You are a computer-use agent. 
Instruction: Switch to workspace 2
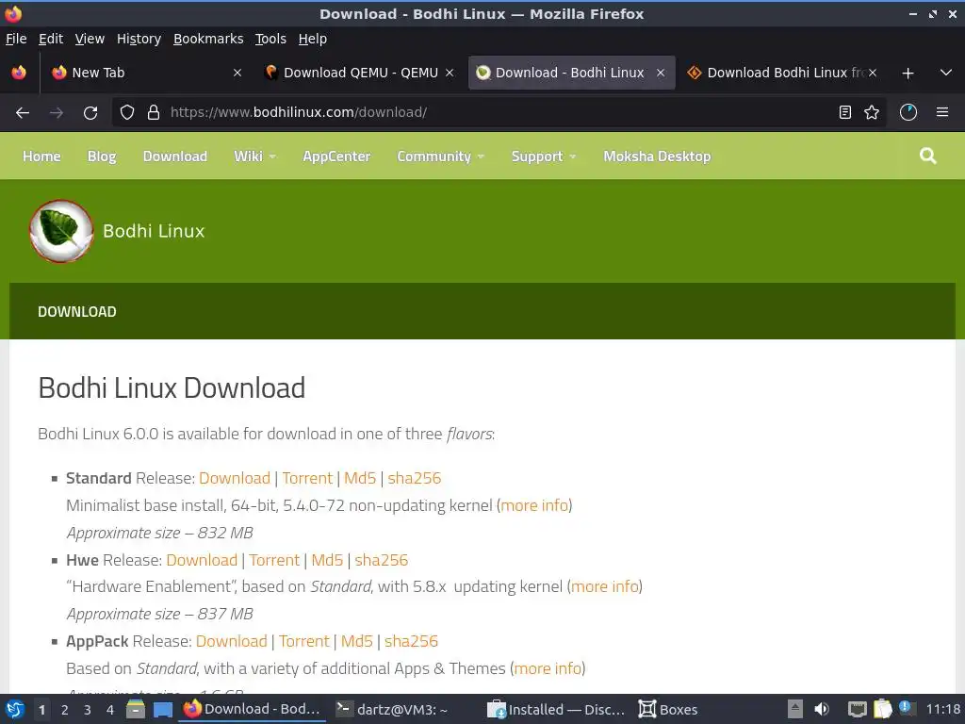click(x=65, y=710)
